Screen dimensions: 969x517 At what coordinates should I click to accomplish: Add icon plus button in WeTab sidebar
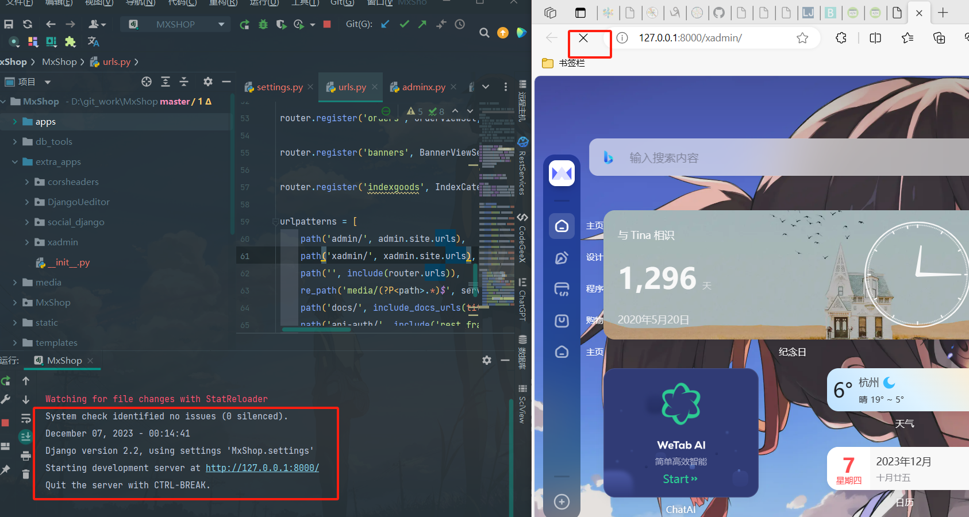click(x=562, y=501)
